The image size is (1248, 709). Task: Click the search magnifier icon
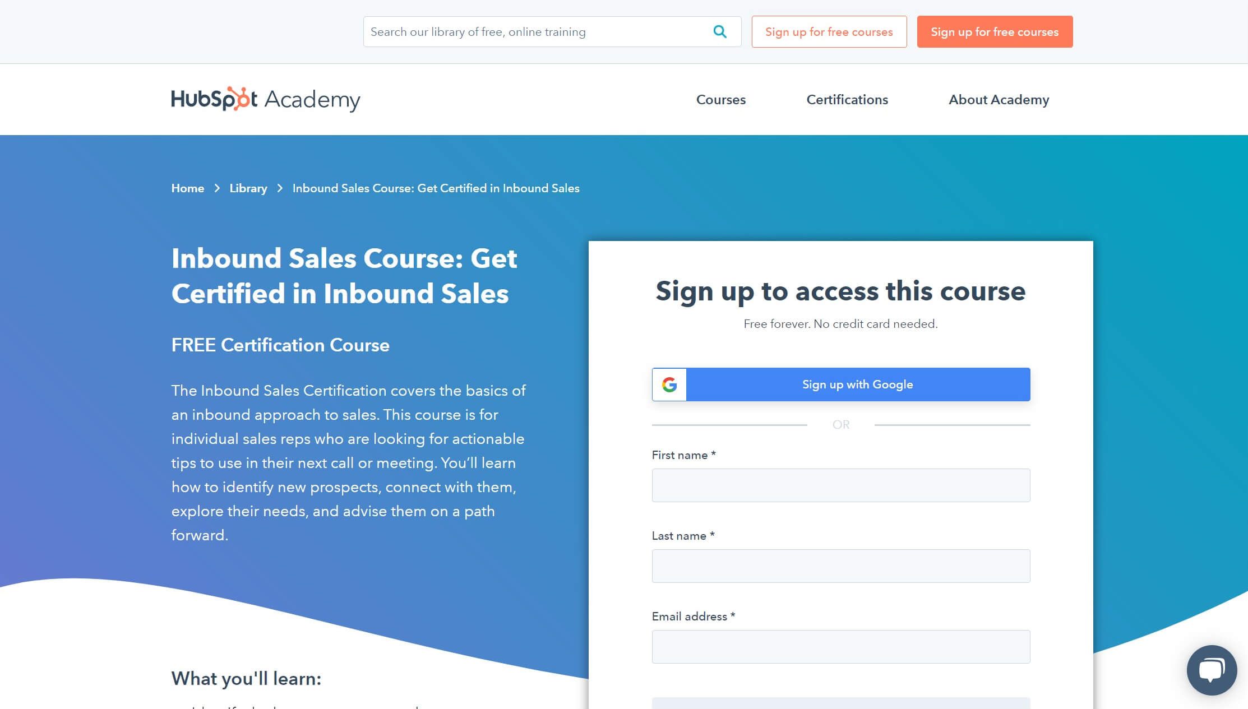(720, 32)
